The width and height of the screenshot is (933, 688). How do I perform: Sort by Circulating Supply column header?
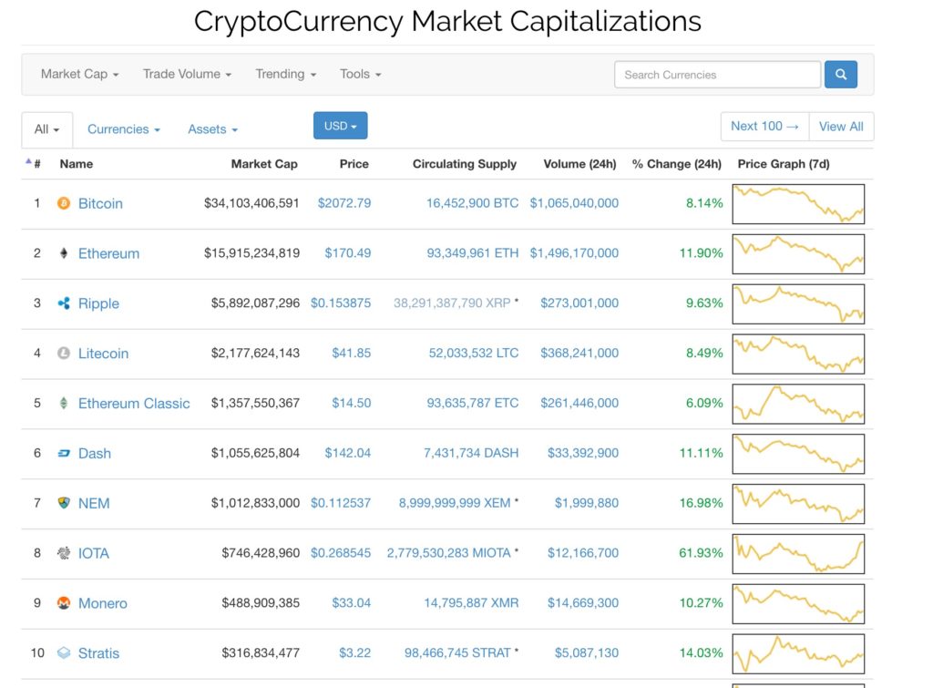(465, 164)
